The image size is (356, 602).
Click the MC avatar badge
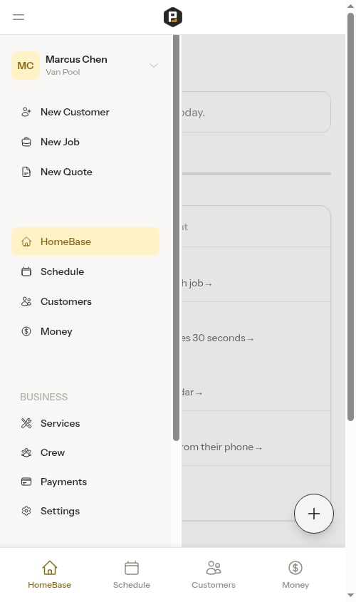click(x=26, y=66)
